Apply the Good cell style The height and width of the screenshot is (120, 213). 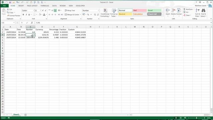click(154, 10)
